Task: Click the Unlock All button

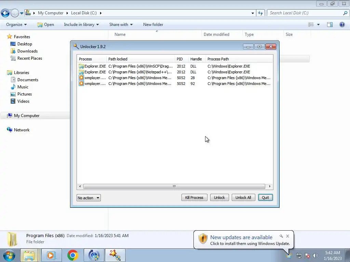Action: [x=243, y=198]
